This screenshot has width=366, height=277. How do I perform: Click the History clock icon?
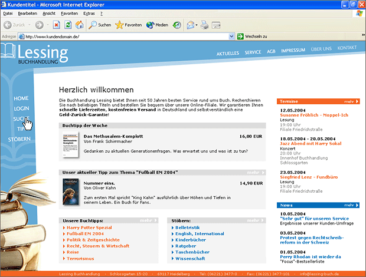(x=177, y=25)
